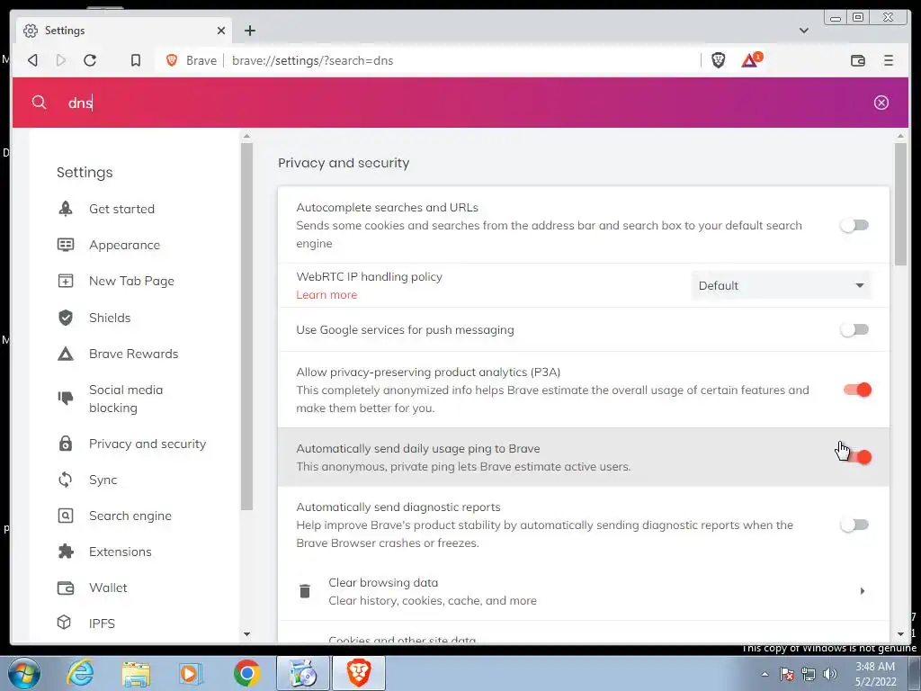This screenshot has width=921, height=691.
Task: Click main page scrollbar thumb
Action: [900, 204]
